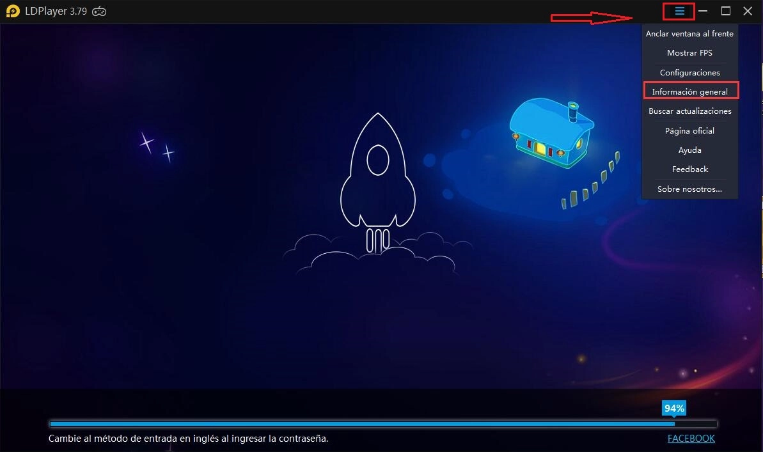Image resolution: width=763 pixels, height=452 pixels.
Task: Enable "Mostrar FPS" option
Action: click(689, 52)
